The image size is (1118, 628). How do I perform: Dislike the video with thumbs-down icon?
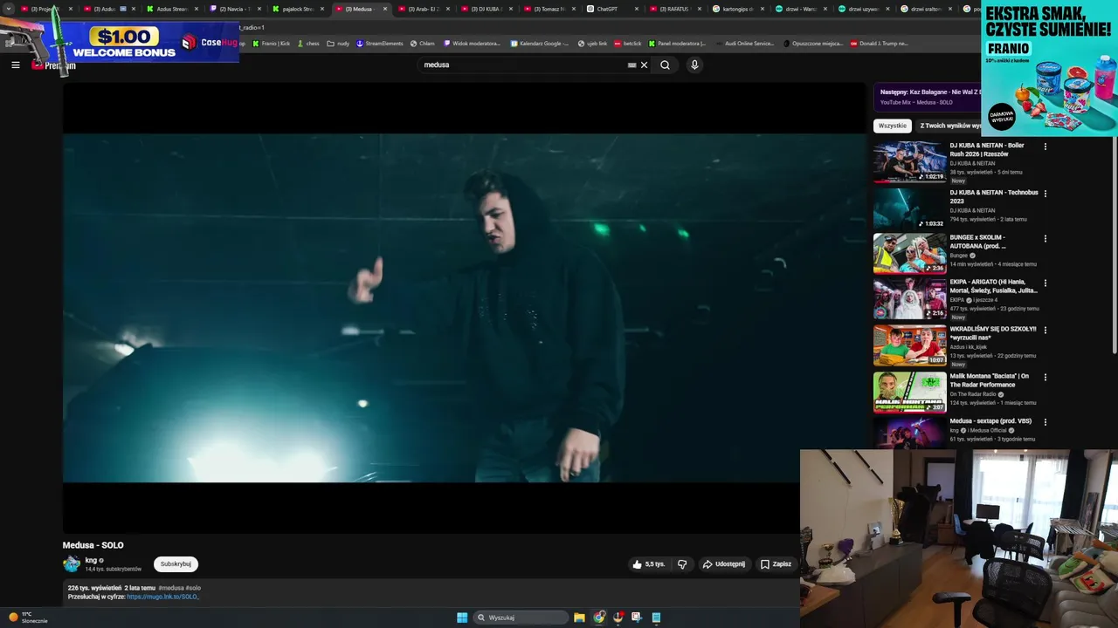click(x=682, y=564)
